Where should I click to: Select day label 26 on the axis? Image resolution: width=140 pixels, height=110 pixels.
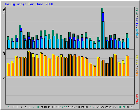tap(111, 107)
